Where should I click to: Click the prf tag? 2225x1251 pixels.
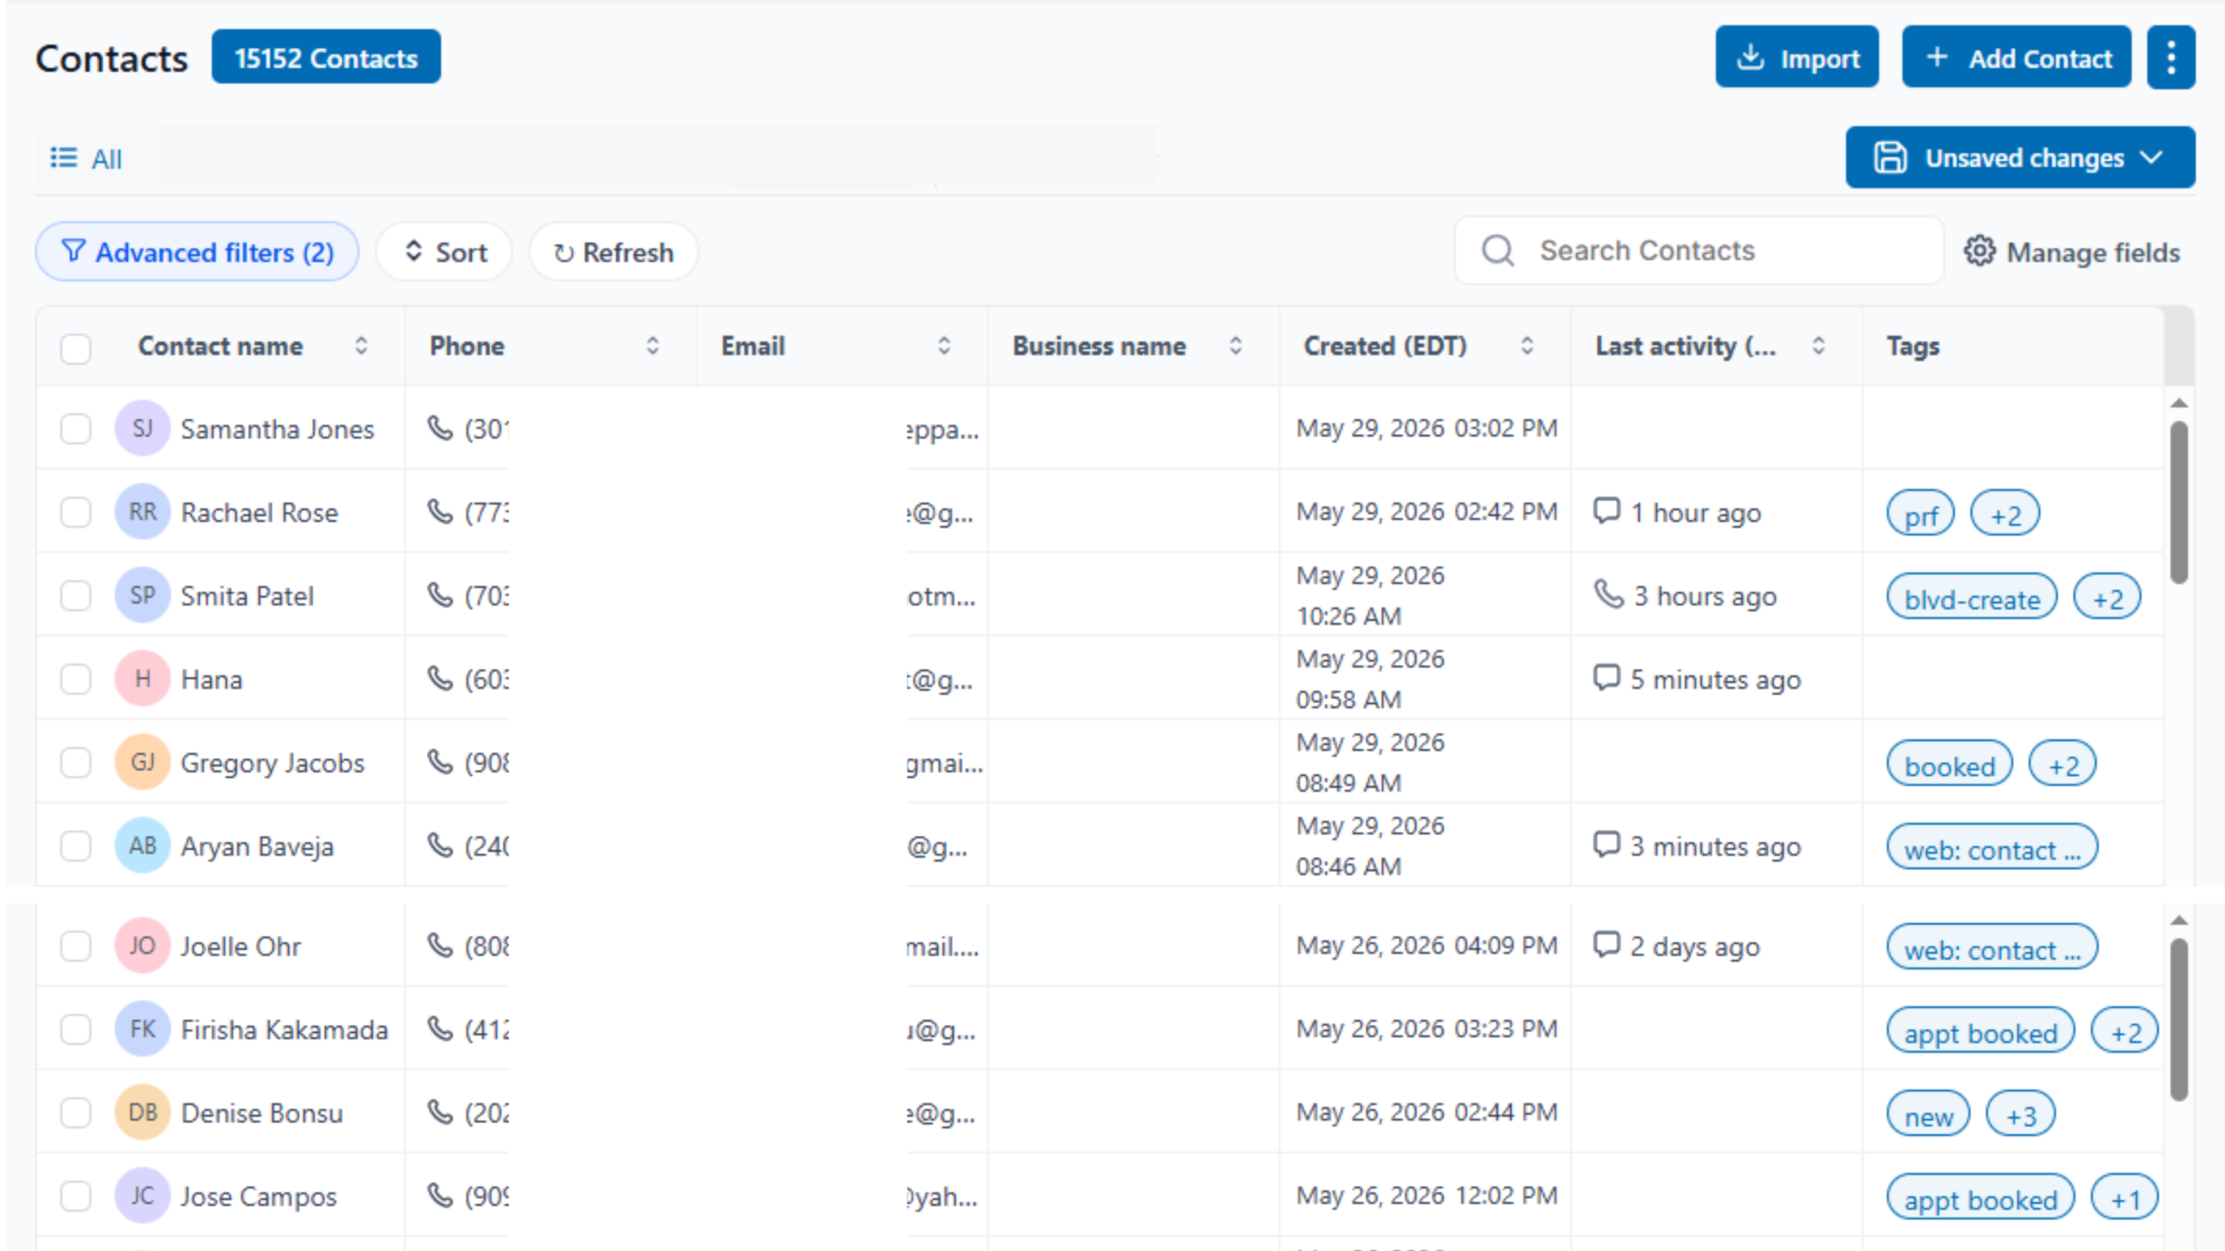coord(1921,513)
